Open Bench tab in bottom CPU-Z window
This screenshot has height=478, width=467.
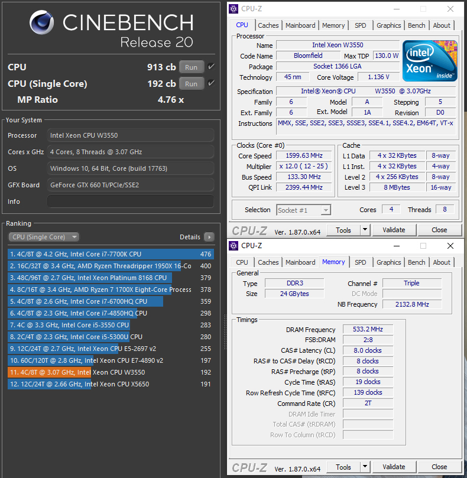[x=416, y=262]
